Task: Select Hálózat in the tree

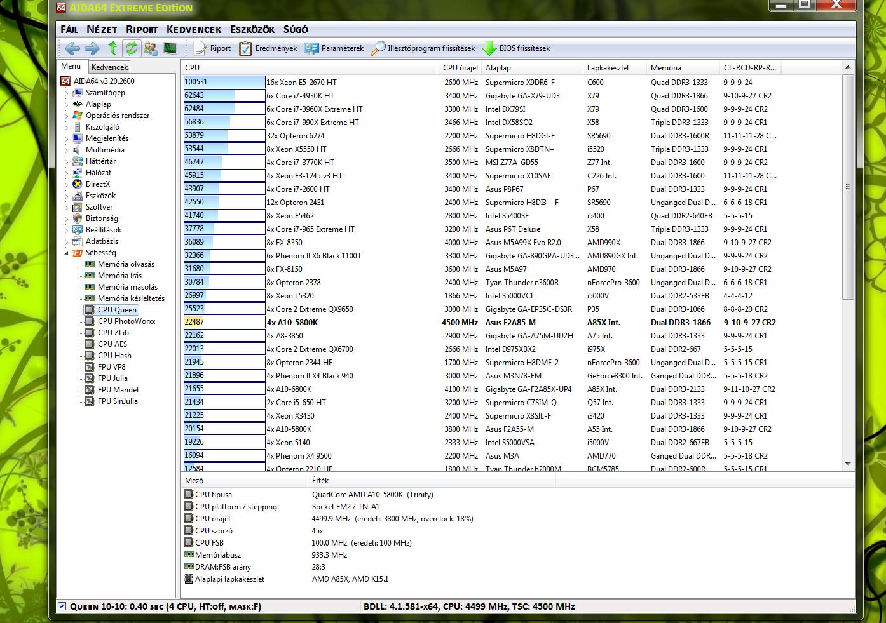Action: click(99, 173)
